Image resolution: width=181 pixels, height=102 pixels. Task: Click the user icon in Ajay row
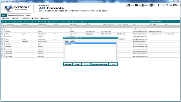(x=5, y=34)
